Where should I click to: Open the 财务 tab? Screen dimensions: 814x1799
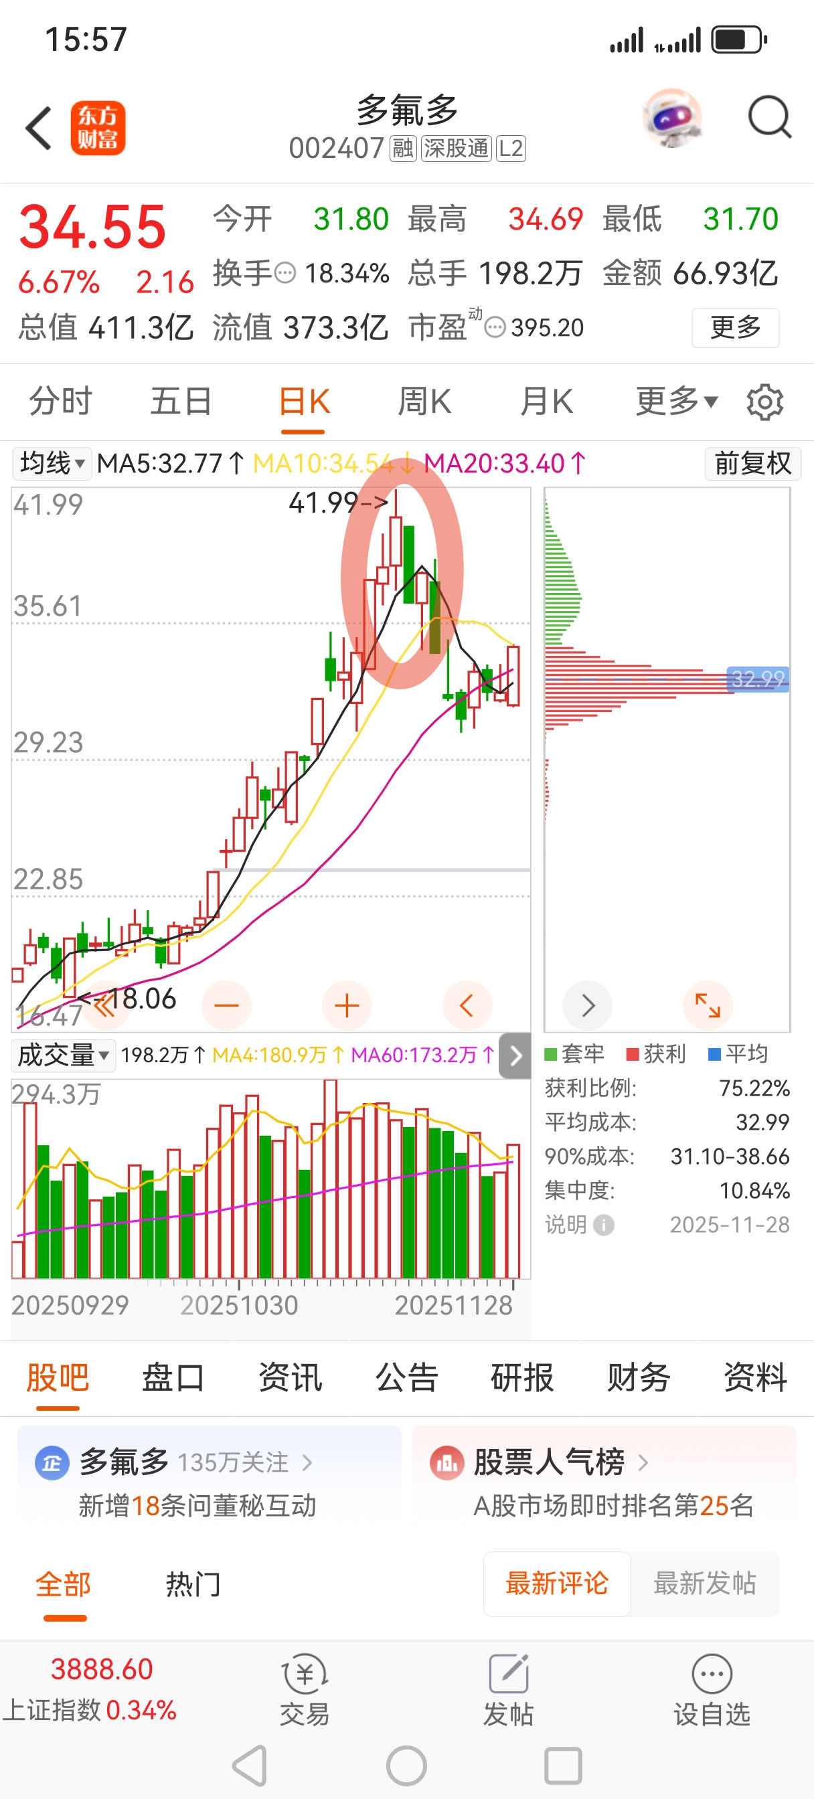639,1378
